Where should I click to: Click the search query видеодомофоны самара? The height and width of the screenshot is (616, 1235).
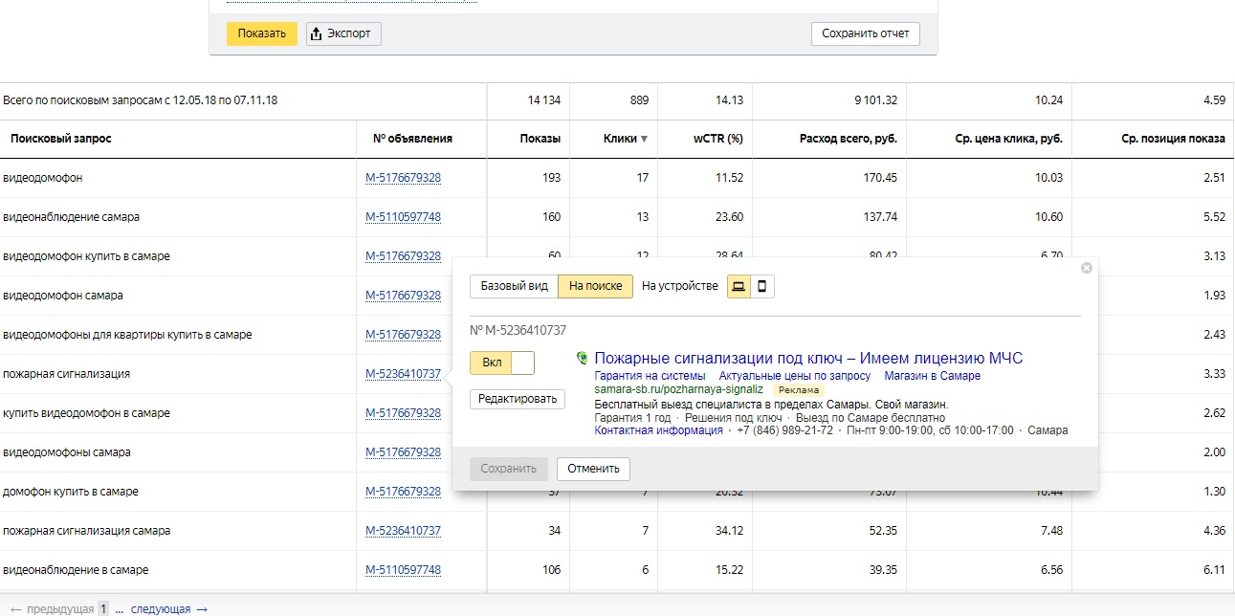[x=67, y=452]
